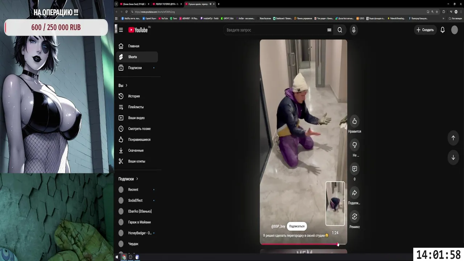Open Плейлисты in the sidebar
Image resolution: width=464 pixels, height=261 pixels.
pos(137,107)
